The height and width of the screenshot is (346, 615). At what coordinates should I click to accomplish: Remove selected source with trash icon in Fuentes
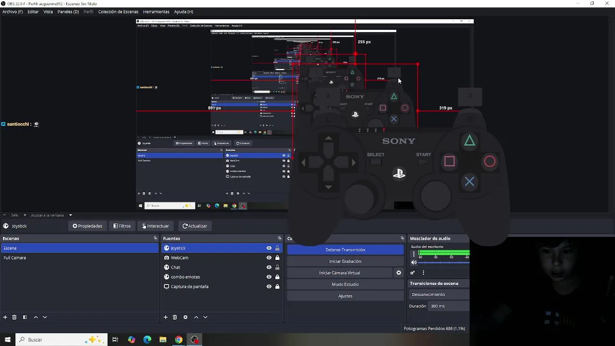point(175,317)
